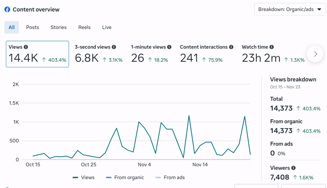Select the 3-second views metric card
327x188 pixels.
tap(98, 54)
